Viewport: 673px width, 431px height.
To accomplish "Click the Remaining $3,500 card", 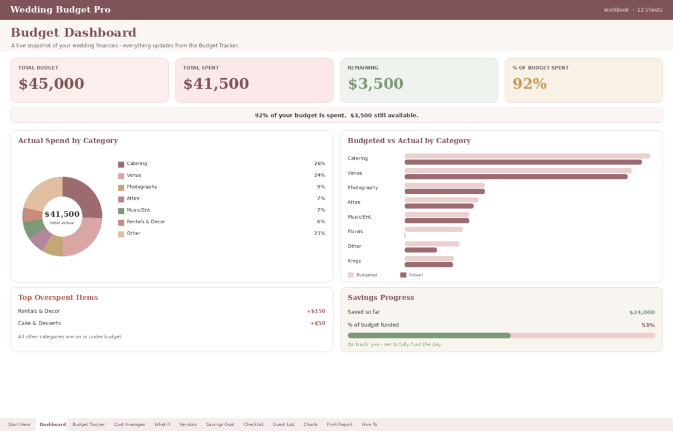I will coord(419,80).
